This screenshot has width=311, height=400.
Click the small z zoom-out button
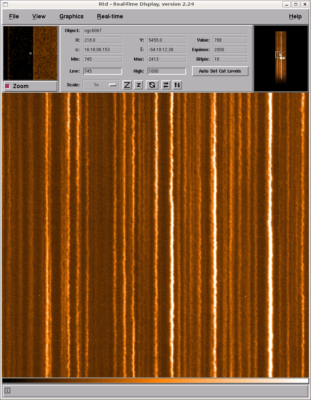tap(139, 85)
